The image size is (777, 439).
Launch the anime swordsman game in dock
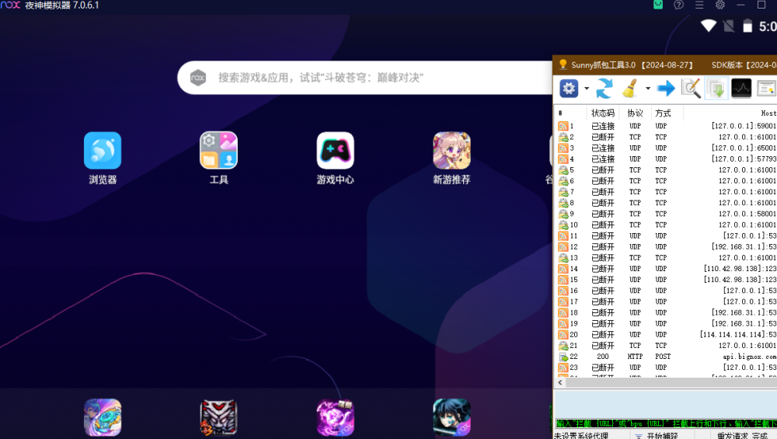[451, 417]
